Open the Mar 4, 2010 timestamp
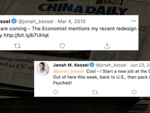This screenshot has height=113, width=150. click(x=72, y=21)
